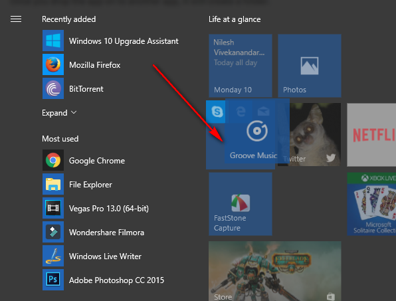Click the Life at a glance heading

(235, 19)
